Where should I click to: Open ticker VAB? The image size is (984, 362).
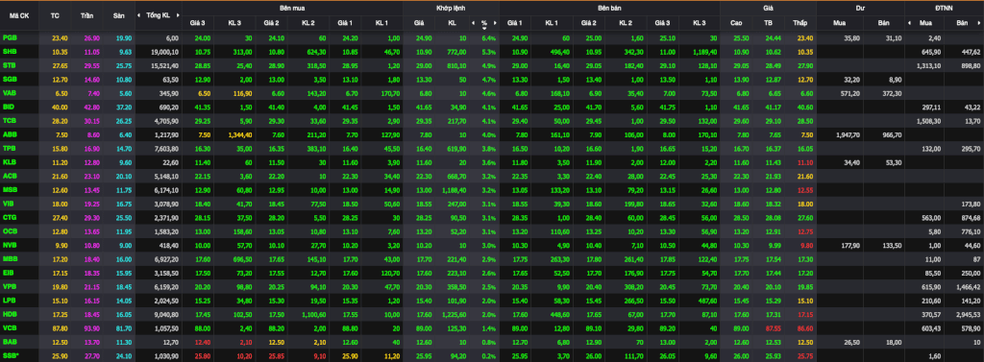point(10,93)
